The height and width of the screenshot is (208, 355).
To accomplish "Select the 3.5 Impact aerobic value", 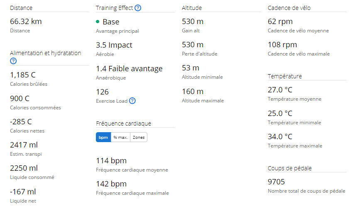I will (114, 45).
